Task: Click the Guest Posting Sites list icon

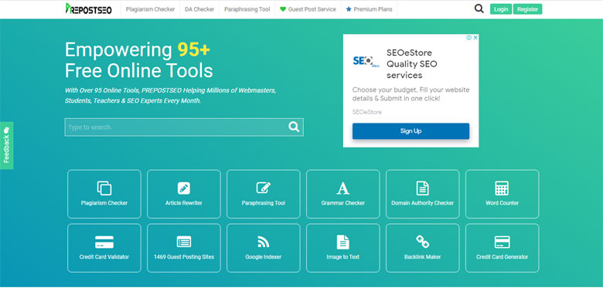Action: tap(184, 242)
